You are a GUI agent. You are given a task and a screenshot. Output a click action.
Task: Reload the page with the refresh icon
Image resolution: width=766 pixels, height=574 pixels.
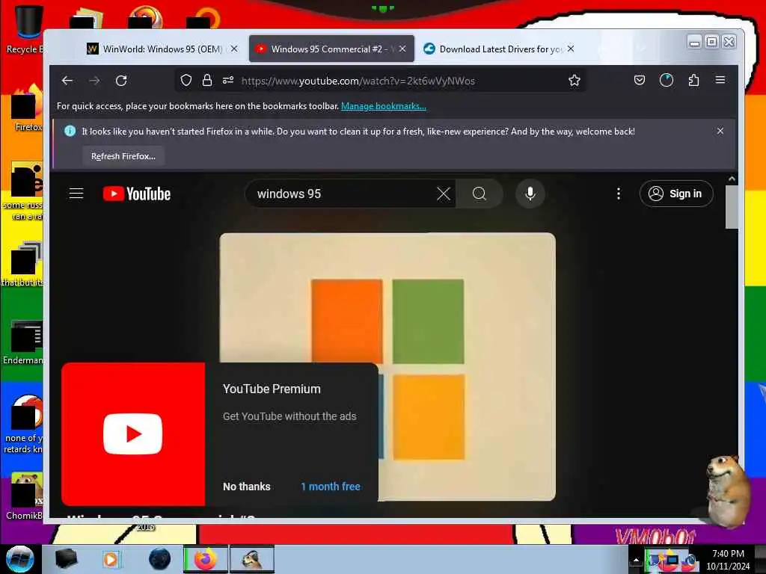click(x=121, y=81)
